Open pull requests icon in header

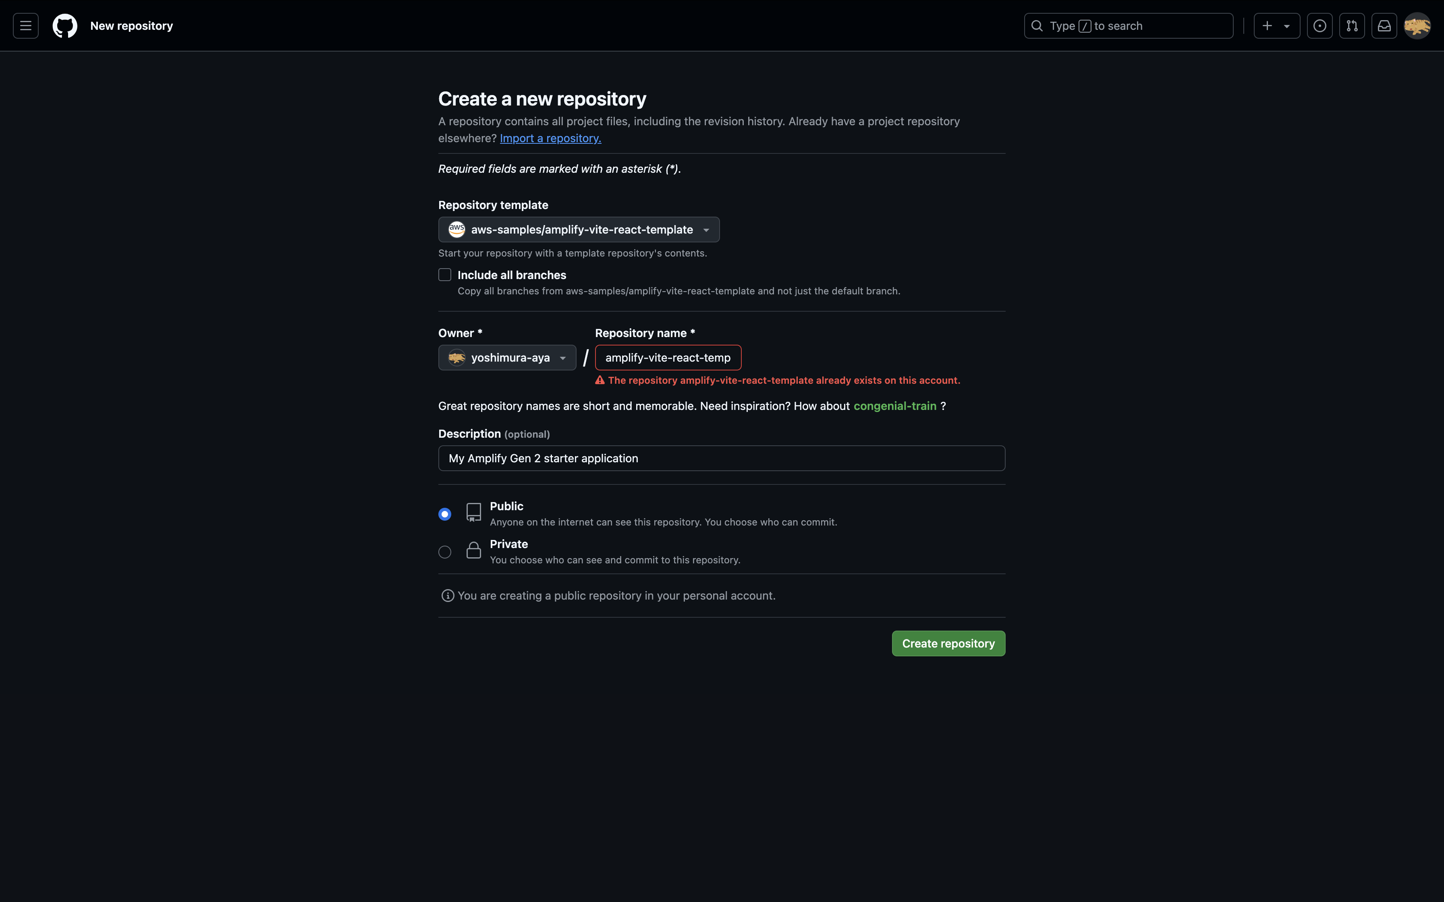pos(1351,26)
